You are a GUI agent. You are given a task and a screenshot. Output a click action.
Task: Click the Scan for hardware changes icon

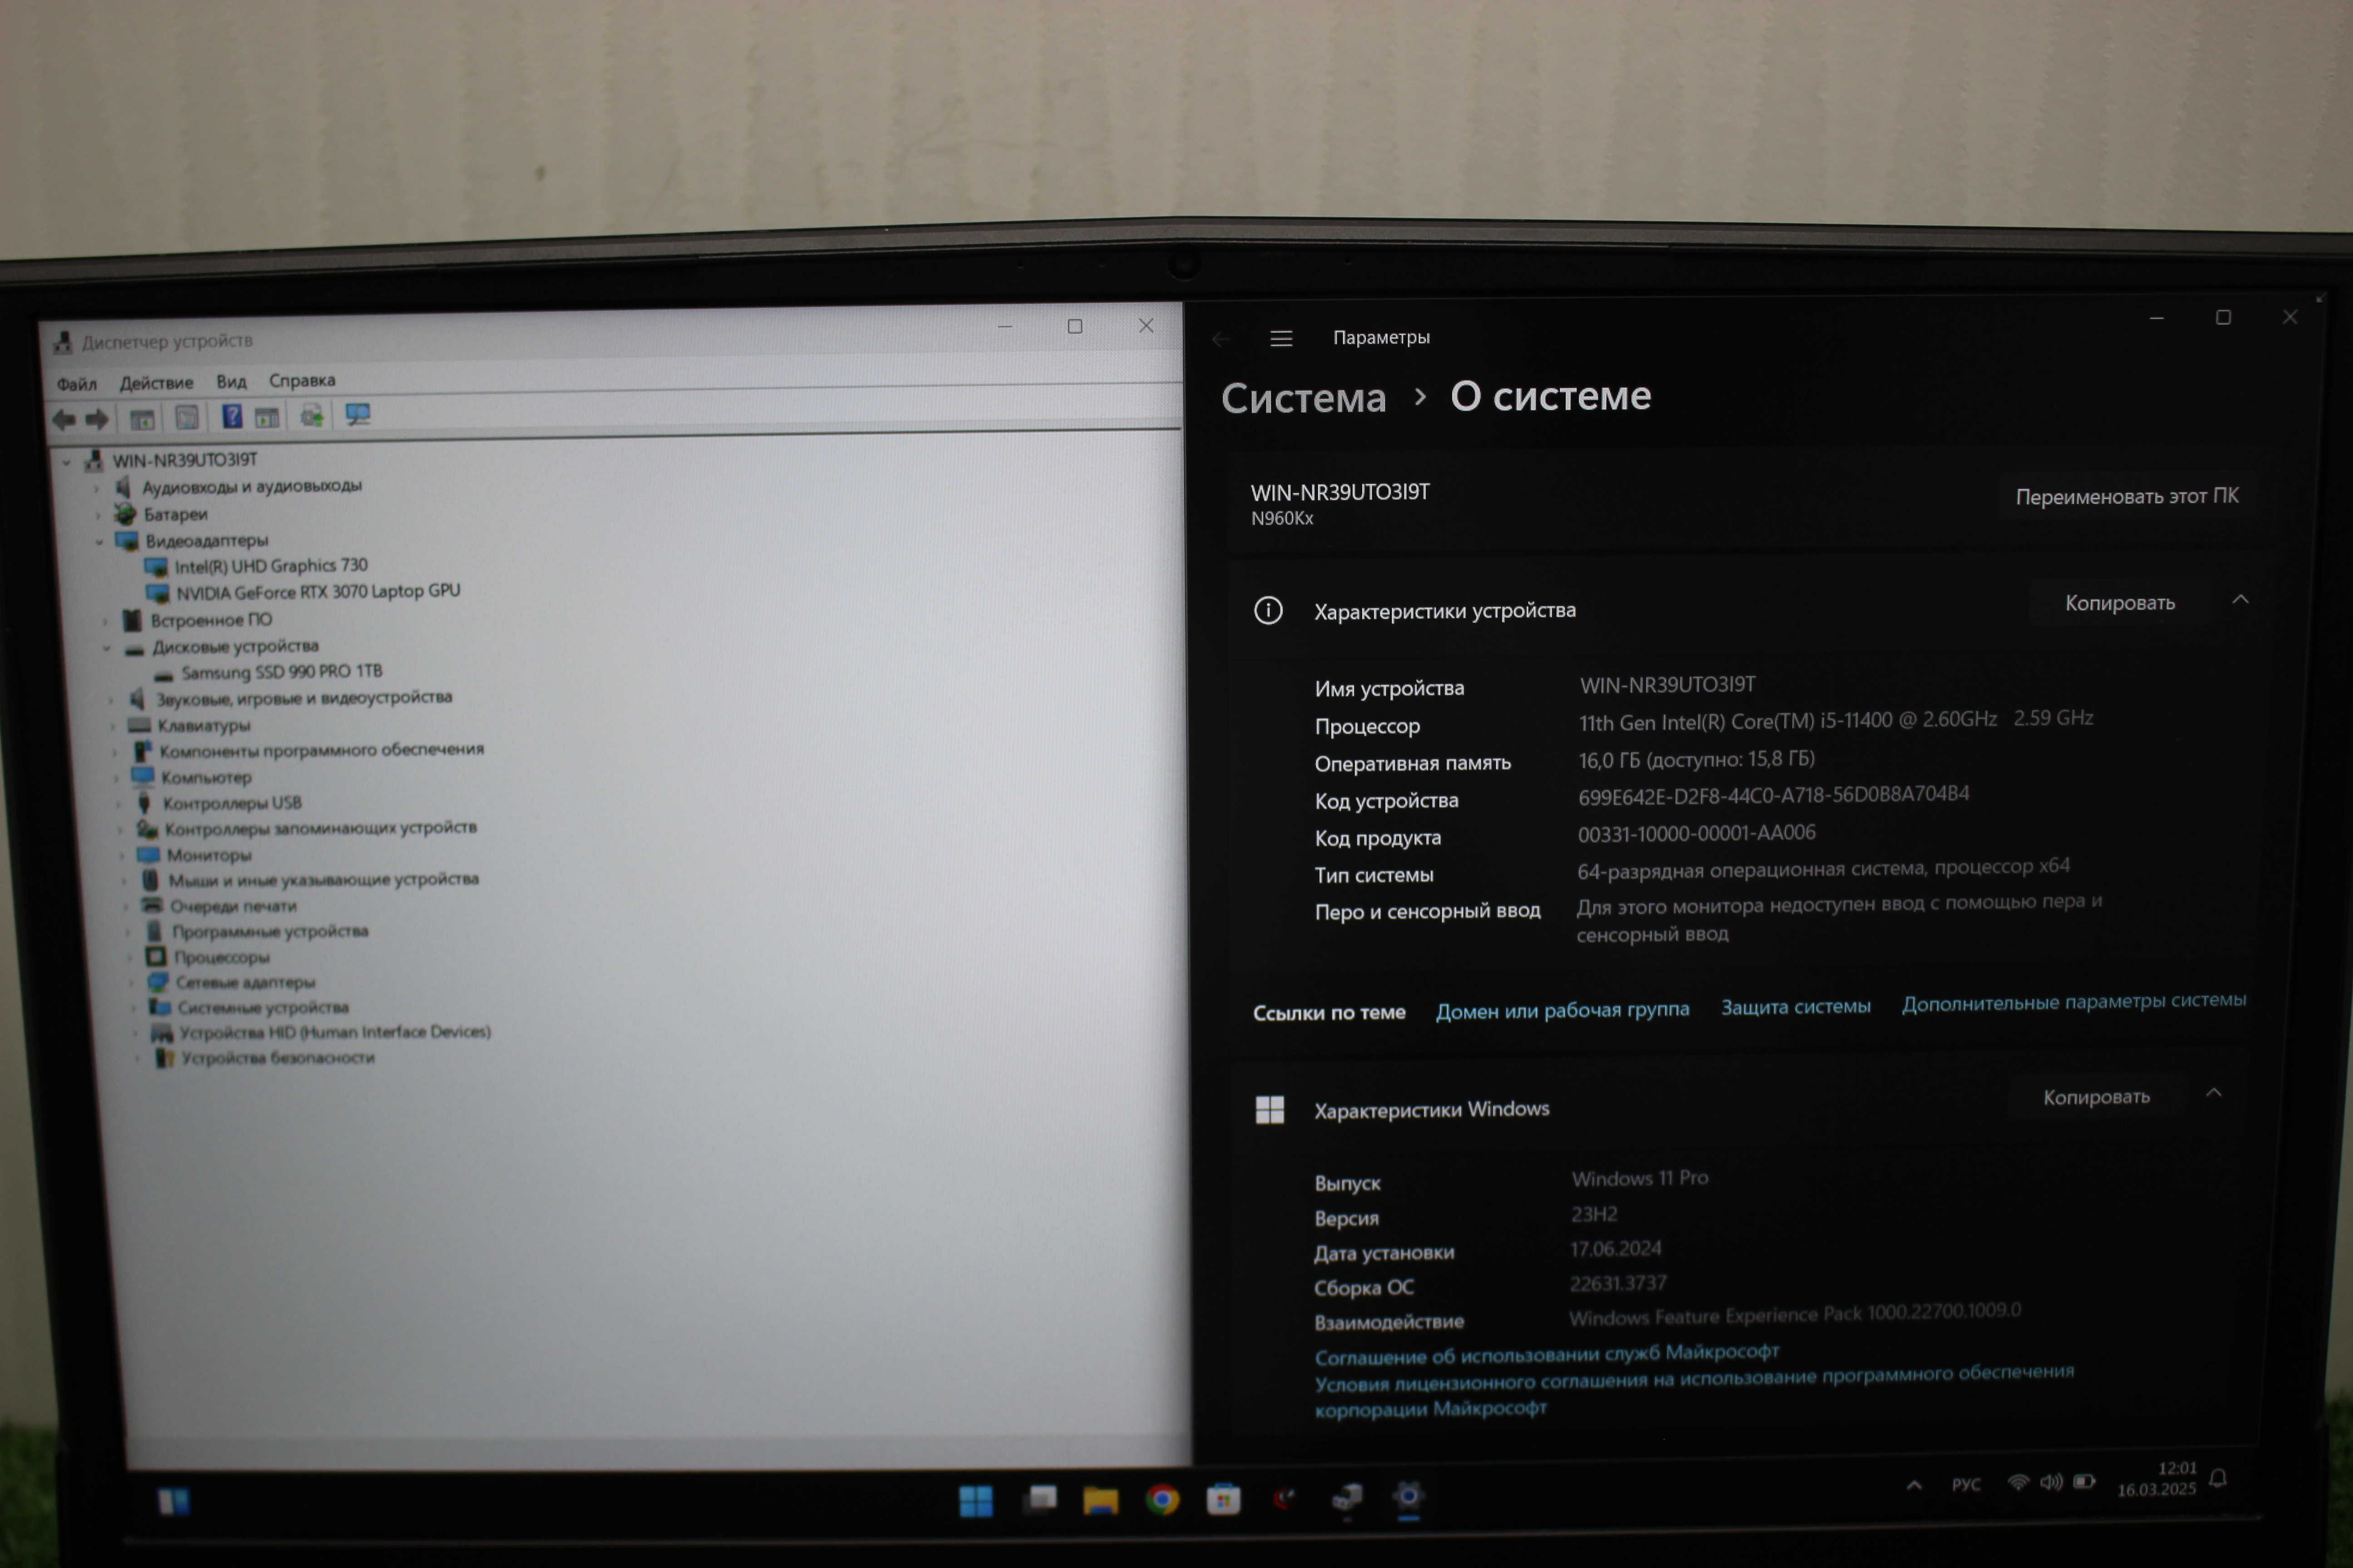point(357,414)
